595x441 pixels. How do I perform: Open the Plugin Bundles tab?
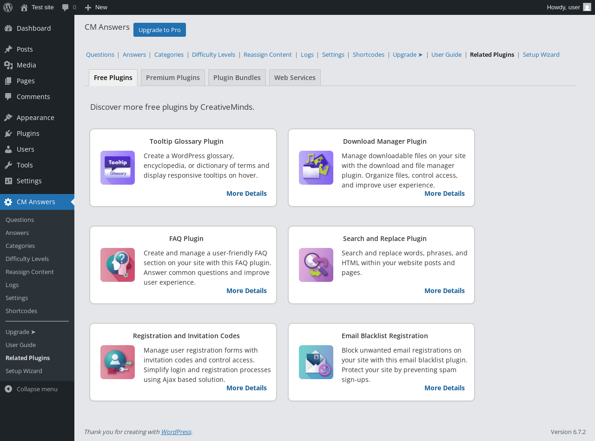[237, 78]
